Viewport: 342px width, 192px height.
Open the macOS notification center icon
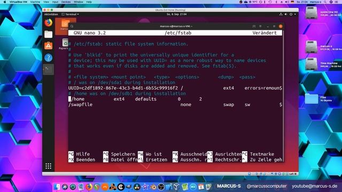[x=337, y=2]
